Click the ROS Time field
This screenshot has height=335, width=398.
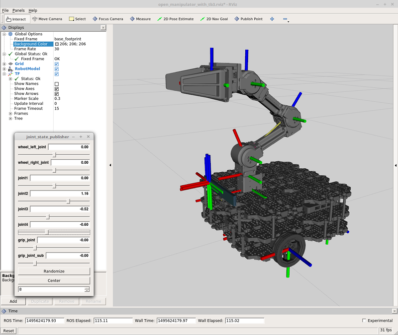click(x=45, y=321)
